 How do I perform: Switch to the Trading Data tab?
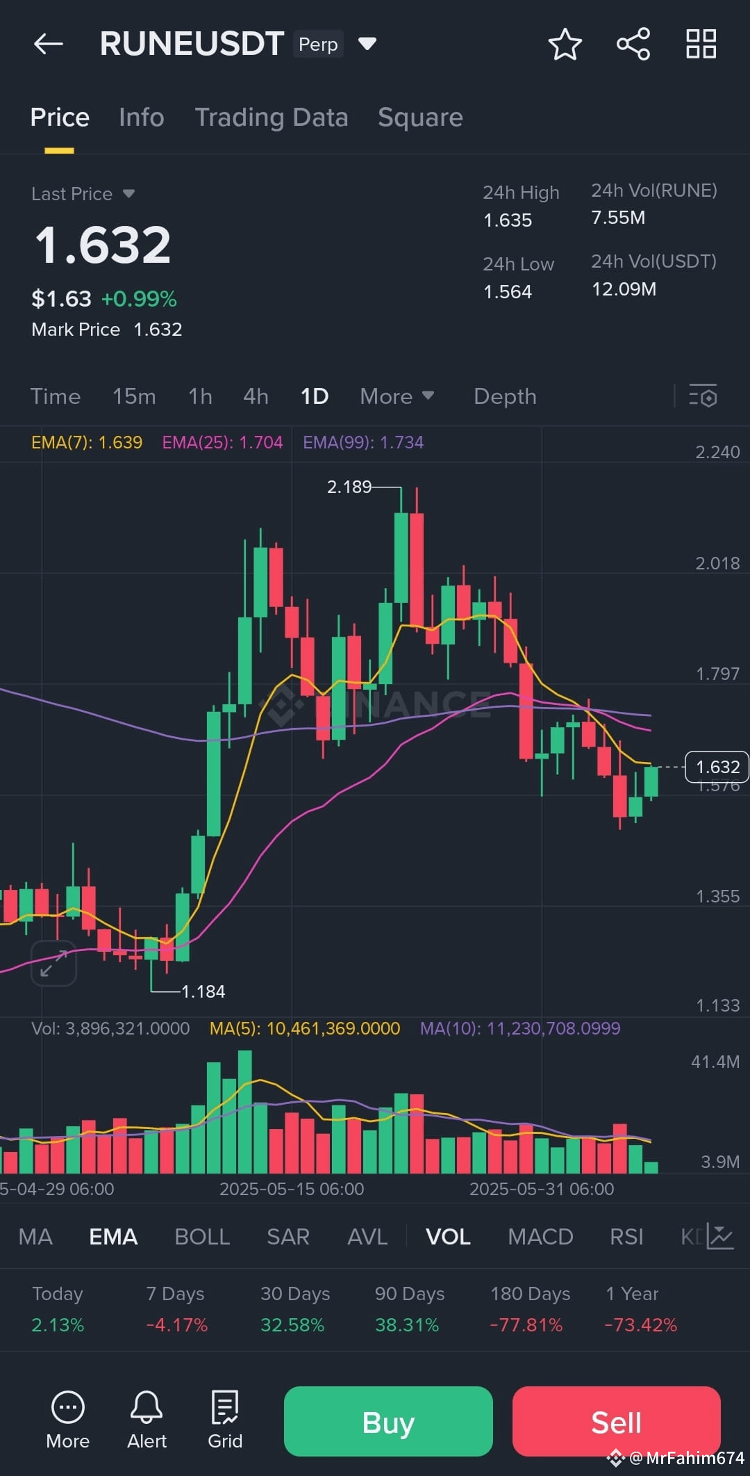(272, 117)
